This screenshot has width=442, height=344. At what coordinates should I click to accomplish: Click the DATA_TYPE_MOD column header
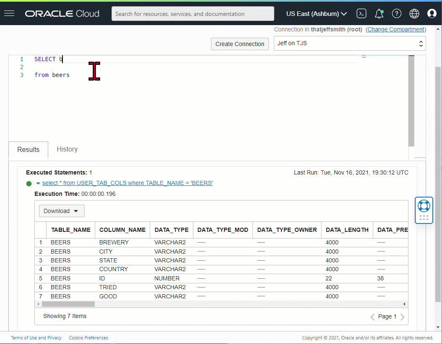pos(223,230)
